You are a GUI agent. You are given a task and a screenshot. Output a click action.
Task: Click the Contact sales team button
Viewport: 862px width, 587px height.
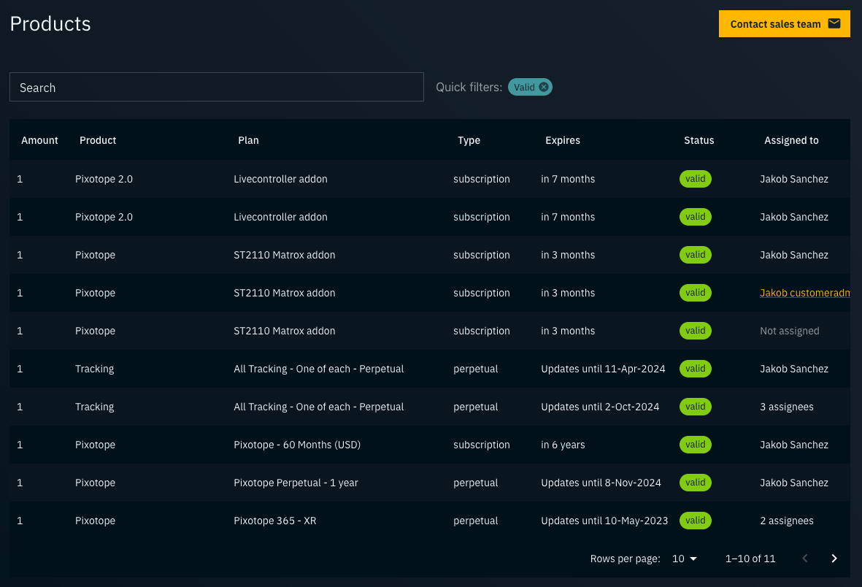pyautogui.click(x=775, y=23)
